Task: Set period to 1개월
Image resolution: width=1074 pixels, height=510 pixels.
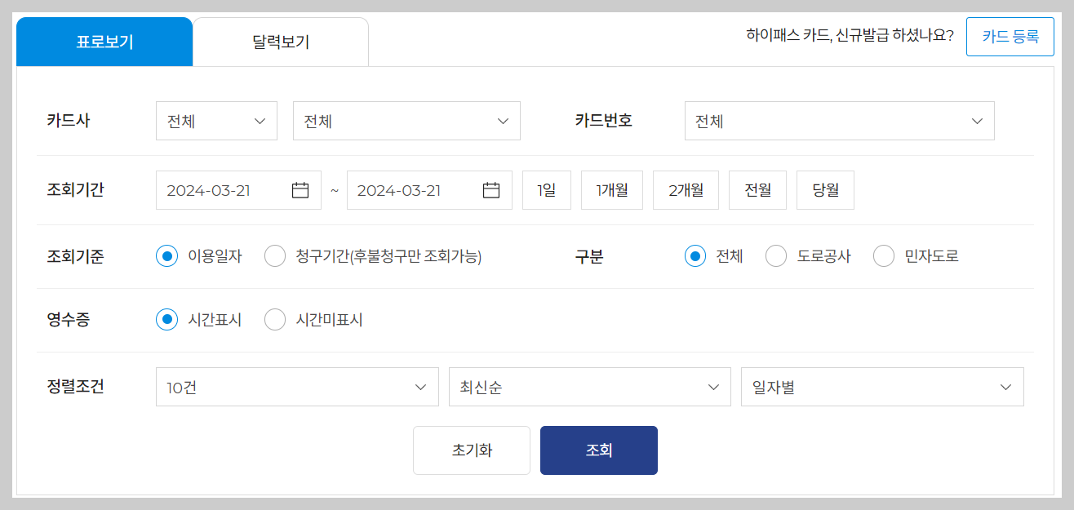Action: [x=611, y=189]
